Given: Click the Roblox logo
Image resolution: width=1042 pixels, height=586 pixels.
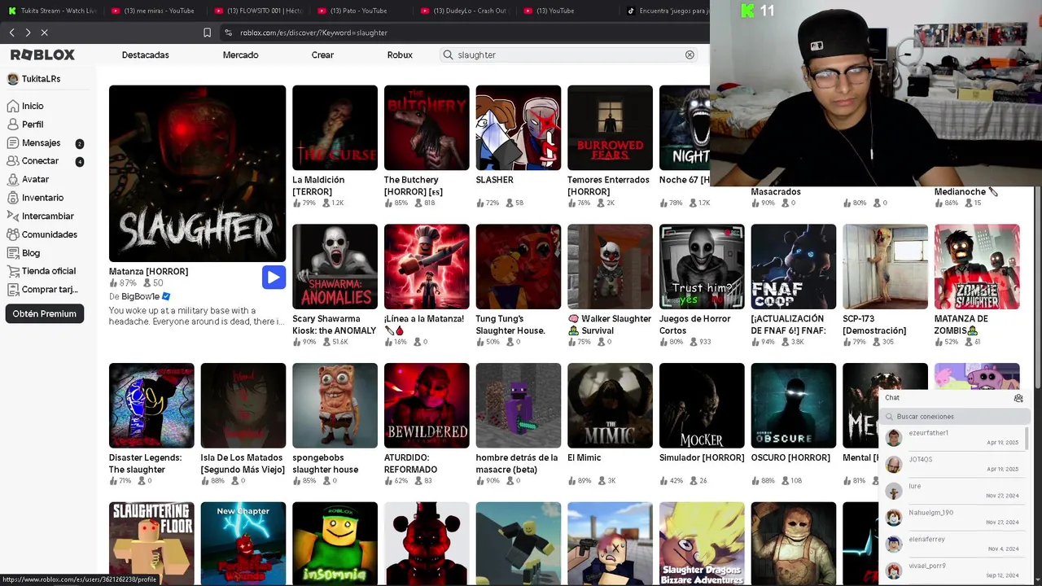Looking at the screenshot, I should pyautogui.click(x=42, y=55).
